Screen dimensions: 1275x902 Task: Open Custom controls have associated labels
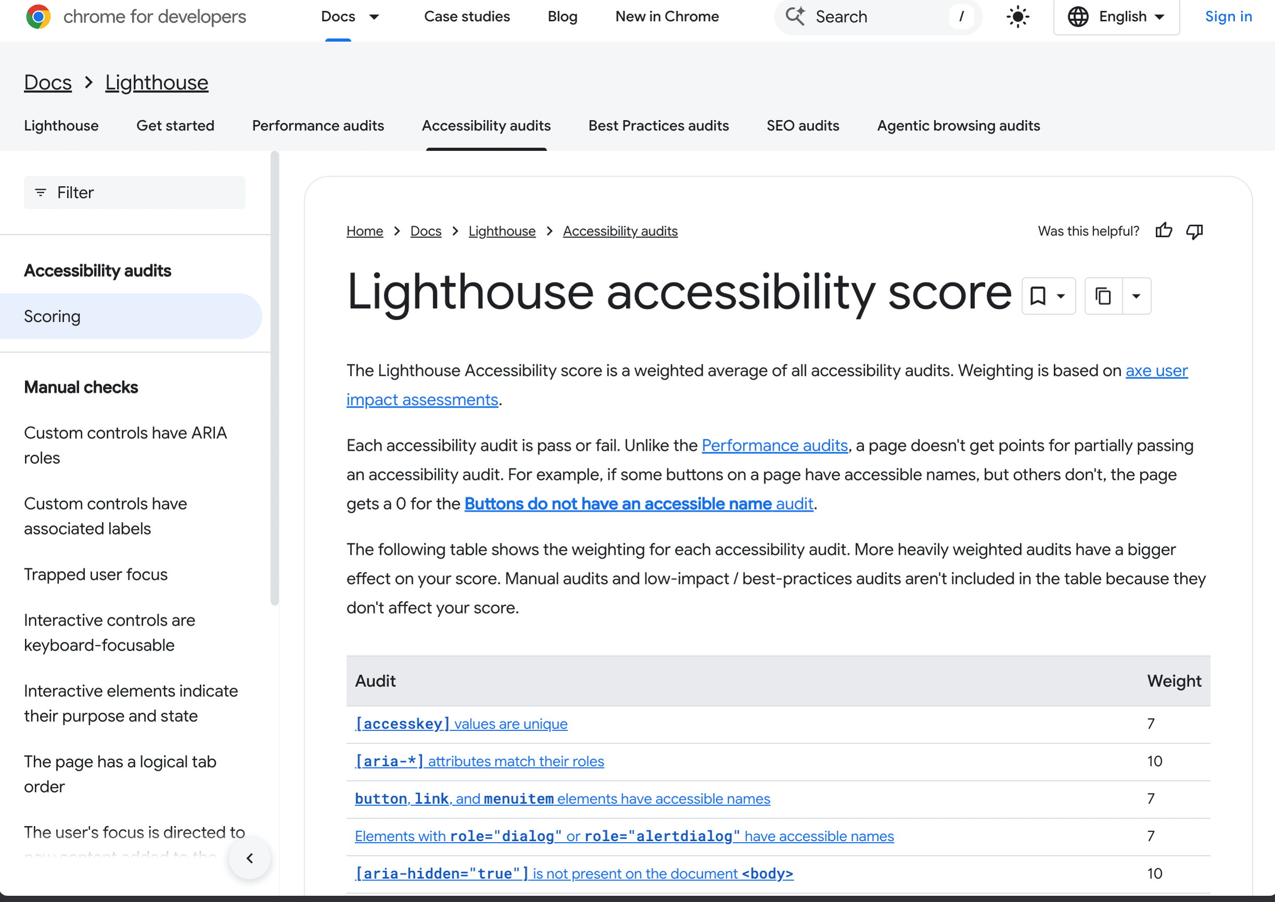106,516
